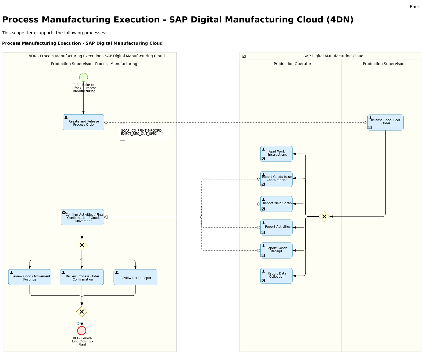Click the XOR gateway near Report Activities
Image resolution: width=422 pixels, height=356 pixels.
click(x=324, y=217)
